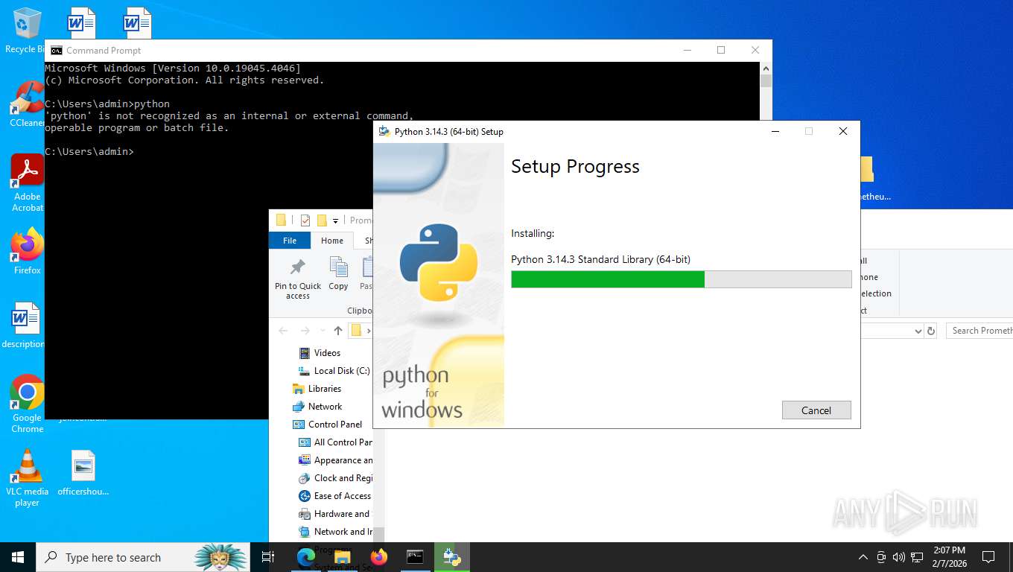The width and height of the screenshot is (1013, 572).
Task: Open VLC media player desktop shortcut
Action: (x=27, y=477)
